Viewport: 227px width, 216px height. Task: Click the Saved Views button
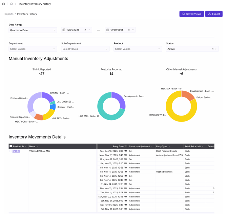coord(191,14)
